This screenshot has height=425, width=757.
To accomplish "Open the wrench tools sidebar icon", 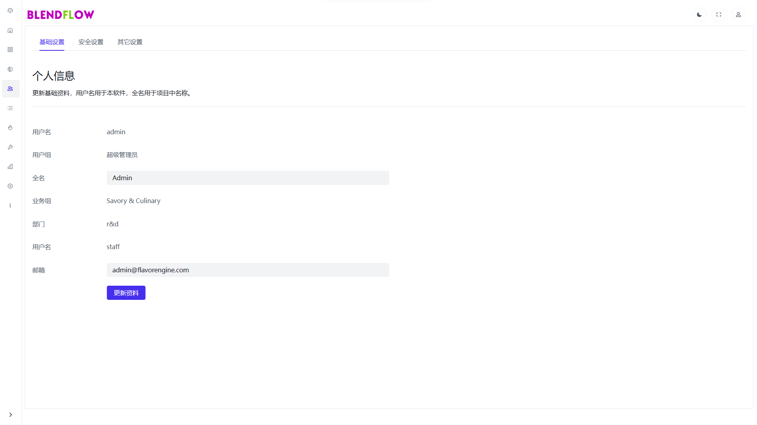I will [x=10, y=147].
